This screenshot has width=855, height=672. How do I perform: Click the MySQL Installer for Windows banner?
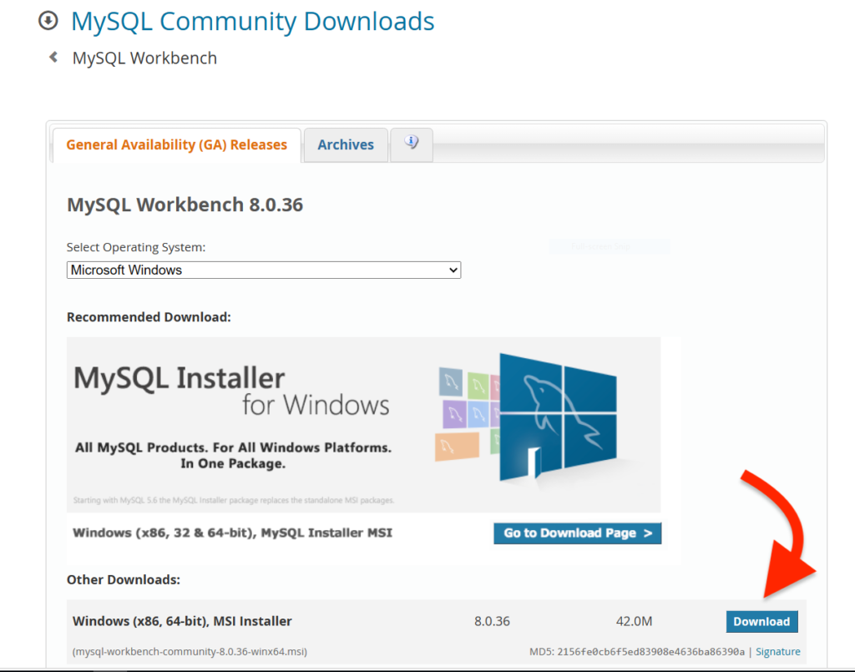click(364, 425)
